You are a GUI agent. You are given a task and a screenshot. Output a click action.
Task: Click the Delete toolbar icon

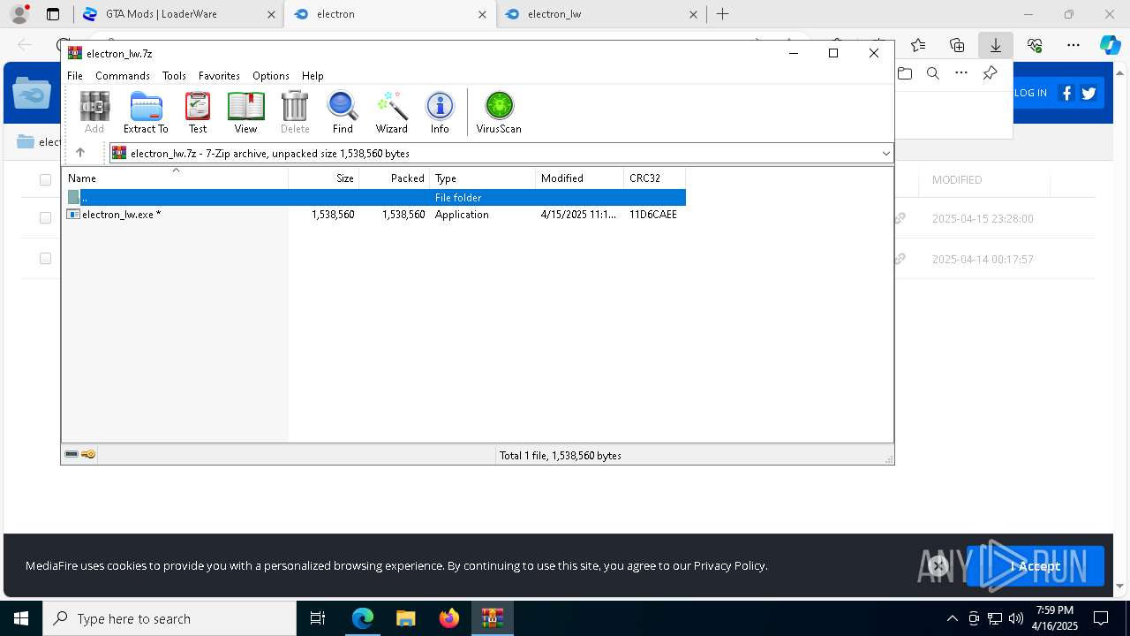tap(295, 112)
